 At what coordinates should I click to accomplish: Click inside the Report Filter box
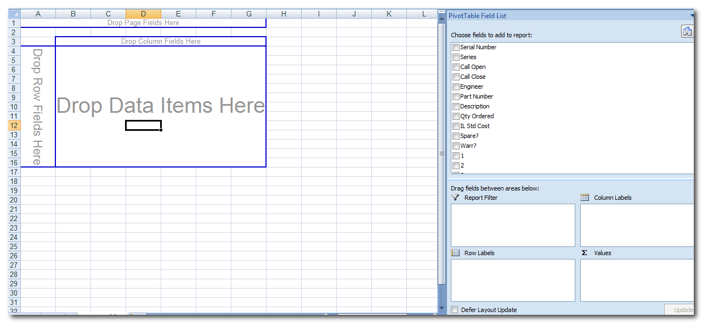coord(513,225)
